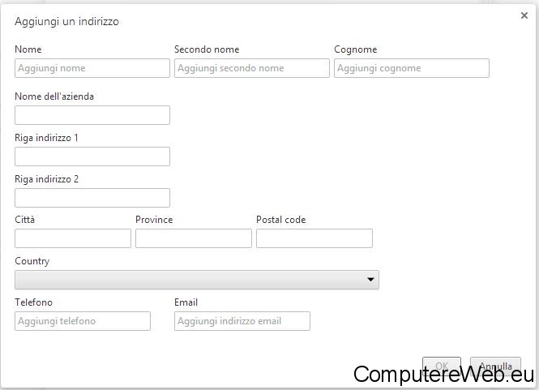Focus the Email address field
This screenshot has height=390, width=539.
tap(242, 321)
